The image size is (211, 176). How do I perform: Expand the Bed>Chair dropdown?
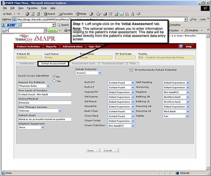133,111
